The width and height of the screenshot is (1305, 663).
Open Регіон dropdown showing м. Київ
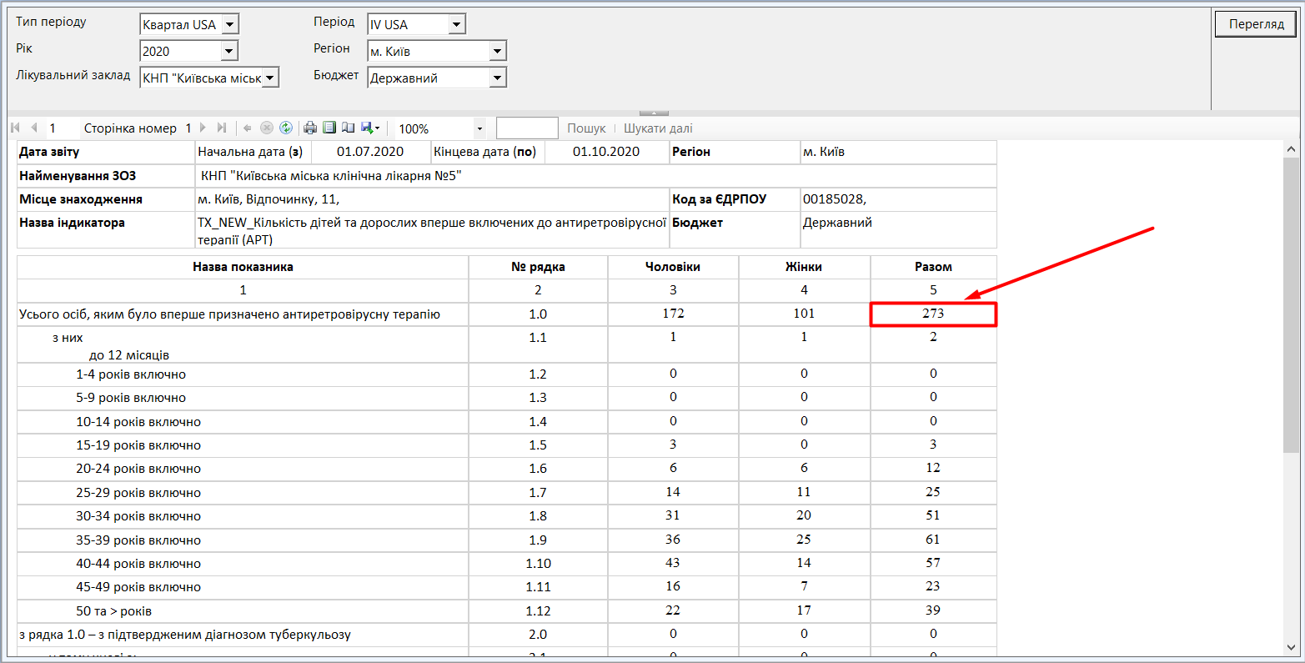coord(497,52)
